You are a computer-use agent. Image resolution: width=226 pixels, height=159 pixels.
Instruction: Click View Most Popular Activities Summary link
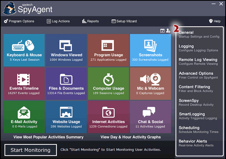tap(48, 137)
